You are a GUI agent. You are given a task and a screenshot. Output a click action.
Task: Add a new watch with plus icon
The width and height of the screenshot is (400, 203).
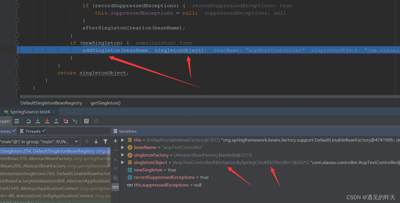[x=115, y=141]
